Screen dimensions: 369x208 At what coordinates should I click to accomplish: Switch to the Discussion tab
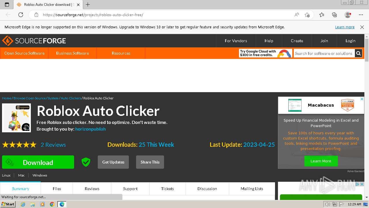[207, 189]
